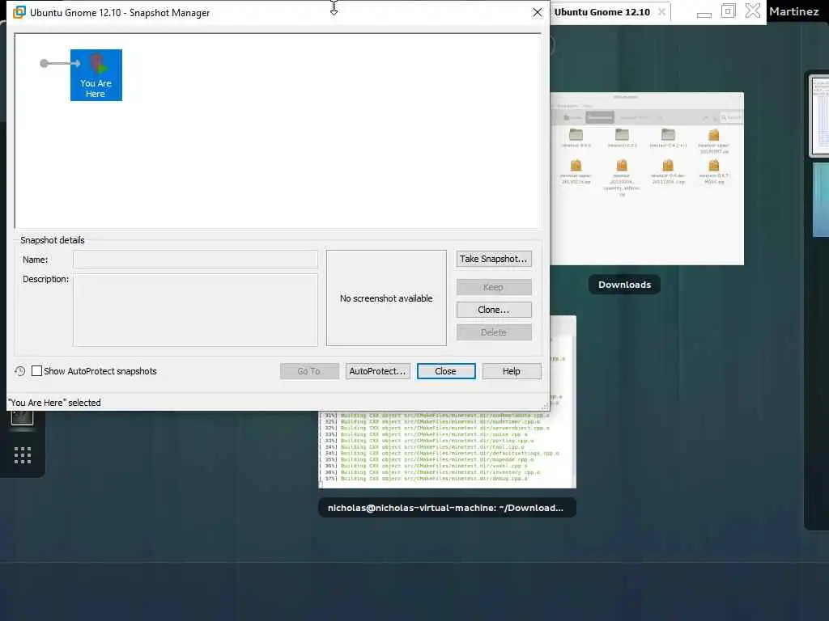Click the Name input field
Screen dimensions: 829x621
tap(195, 260)
